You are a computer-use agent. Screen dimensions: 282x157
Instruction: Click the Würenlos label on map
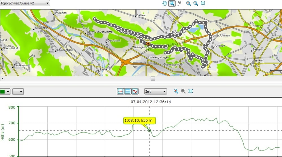click(x=61, y=13)
